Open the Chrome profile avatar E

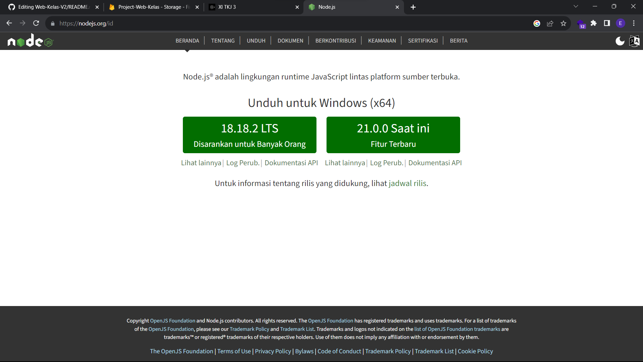point(621,23)
